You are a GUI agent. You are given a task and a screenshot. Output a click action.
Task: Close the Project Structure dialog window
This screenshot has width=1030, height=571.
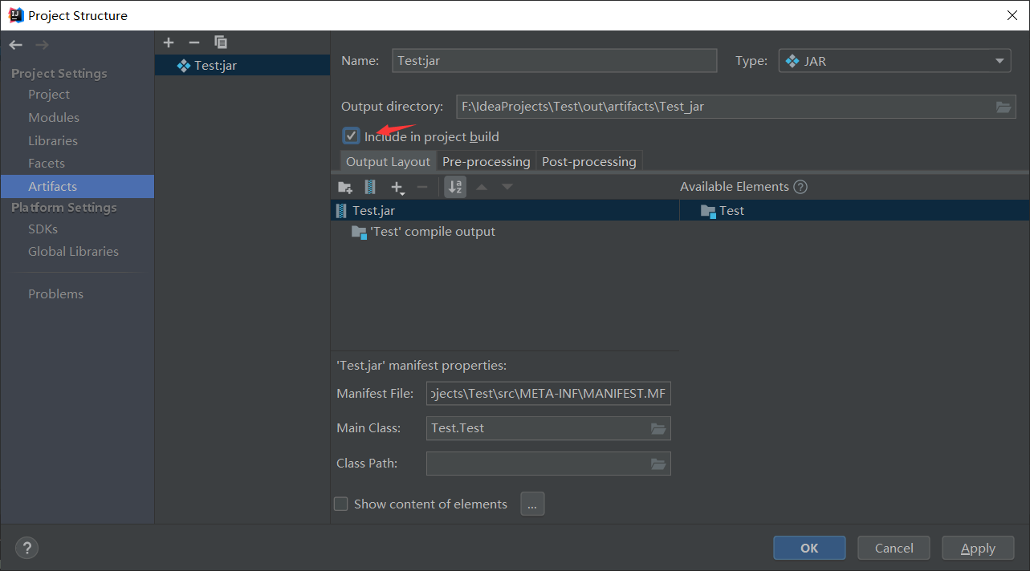[1012, 15]
